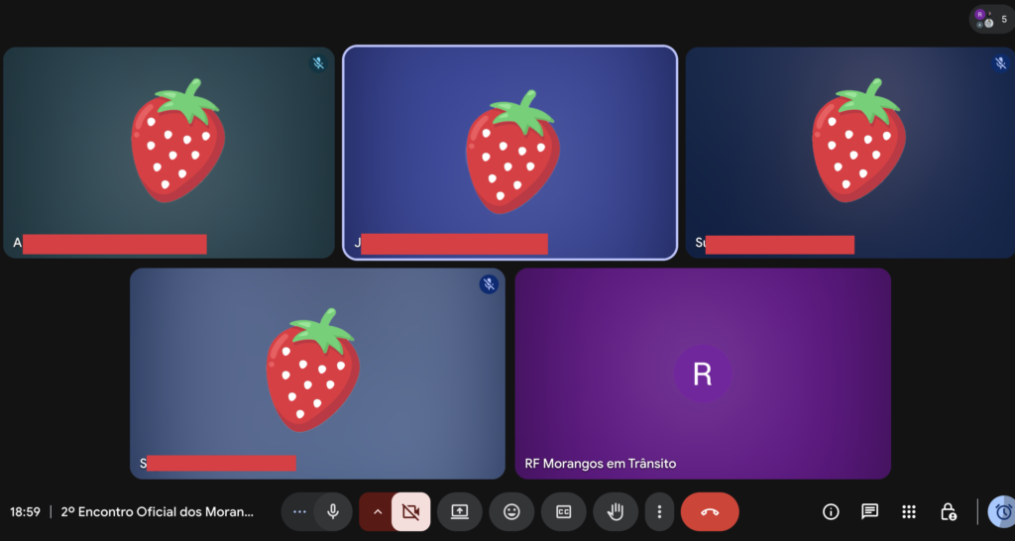Expand video settings arrow next to camera

(x=377, y=511)
